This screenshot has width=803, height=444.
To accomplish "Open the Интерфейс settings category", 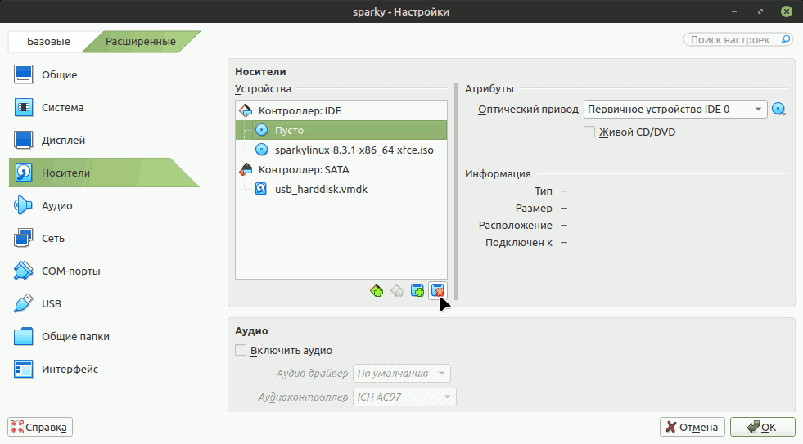I will (104, 370).
